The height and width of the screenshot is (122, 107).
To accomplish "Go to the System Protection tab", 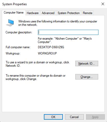I will click(x=69, y=13).
